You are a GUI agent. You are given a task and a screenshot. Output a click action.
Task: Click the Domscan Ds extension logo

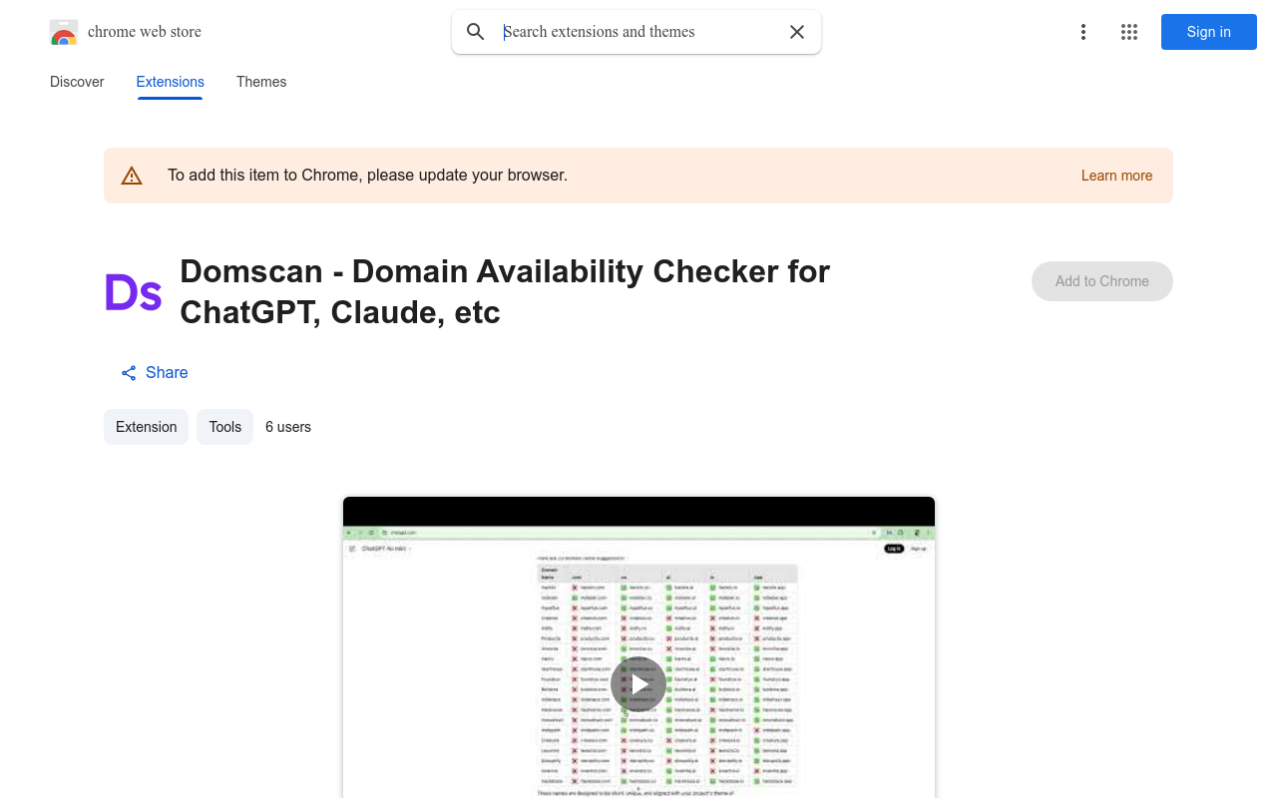[x=133, y=292]
